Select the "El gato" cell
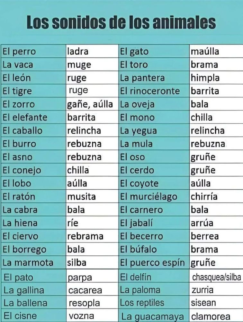The height and width of the screenshot is (322, 243). click(x=154, y=51)
